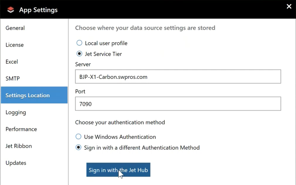The image size is (296, 185).
Task: Select the Settings Location tab
Action: pyautogui.click(x=34, y=95)
